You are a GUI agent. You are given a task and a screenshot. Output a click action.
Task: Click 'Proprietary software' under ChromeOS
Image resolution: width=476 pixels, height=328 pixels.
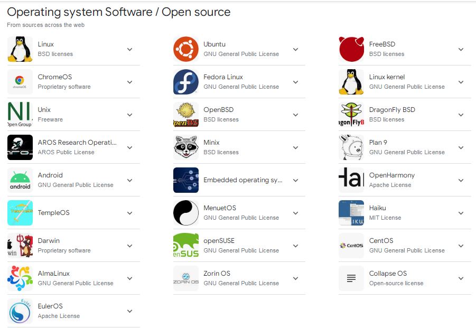coord(64,87)
